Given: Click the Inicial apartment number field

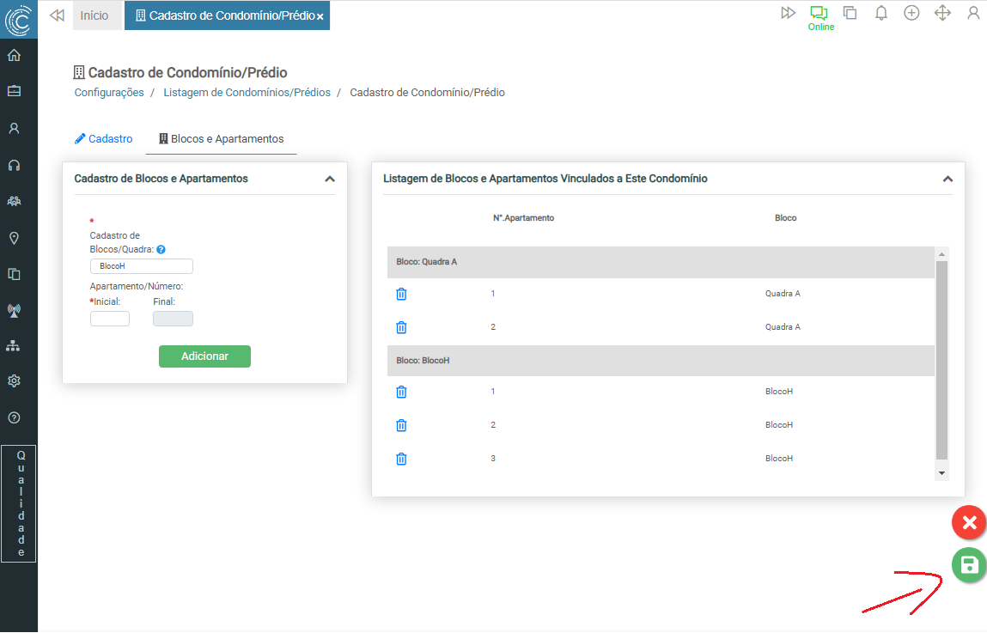Looking at the screenshot, I should (110, 319).
